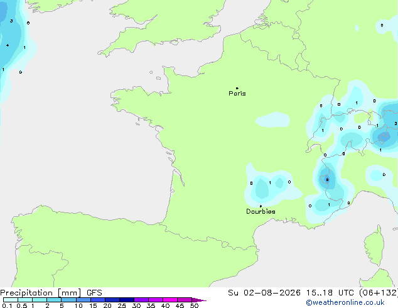This screenshot has width=398, height=308.
Task: Pick the 20–25 mm legend color swatch
Action: pos(112,300)
